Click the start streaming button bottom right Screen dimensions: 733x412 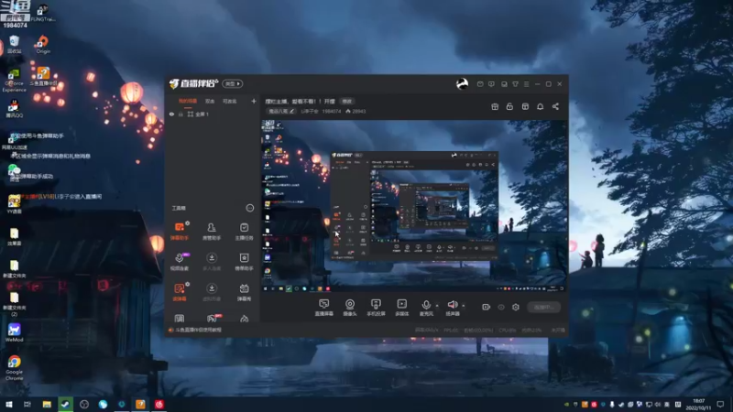point(543,307)
